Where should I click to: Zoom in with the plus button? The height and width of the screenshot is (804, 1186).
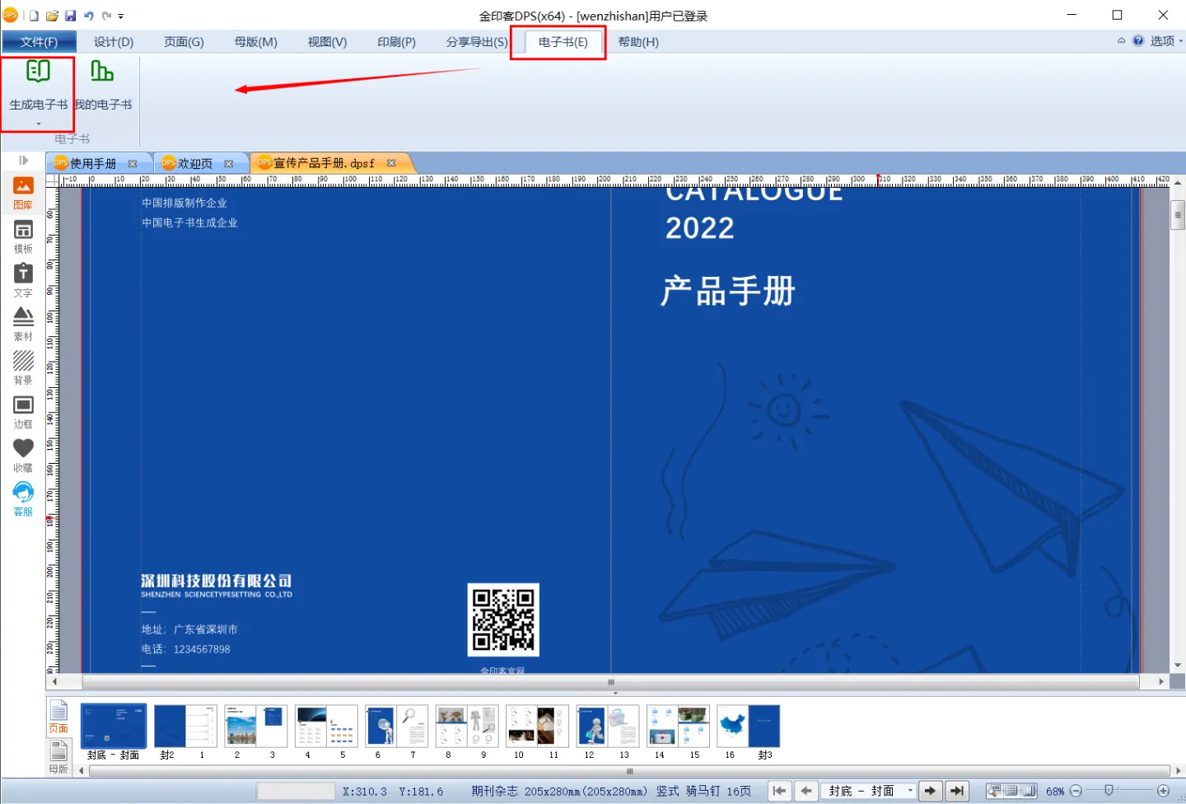coord(1164,791)
